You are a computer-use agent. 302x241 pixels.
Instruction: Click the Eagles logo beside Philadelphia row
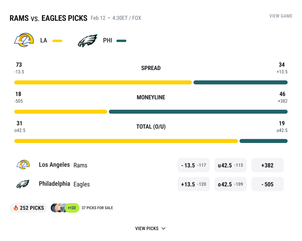[23, 184]
